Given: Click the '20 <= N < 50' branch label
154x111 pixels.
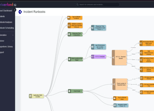Looking at the screenshot, I should (x=134, y=84).
